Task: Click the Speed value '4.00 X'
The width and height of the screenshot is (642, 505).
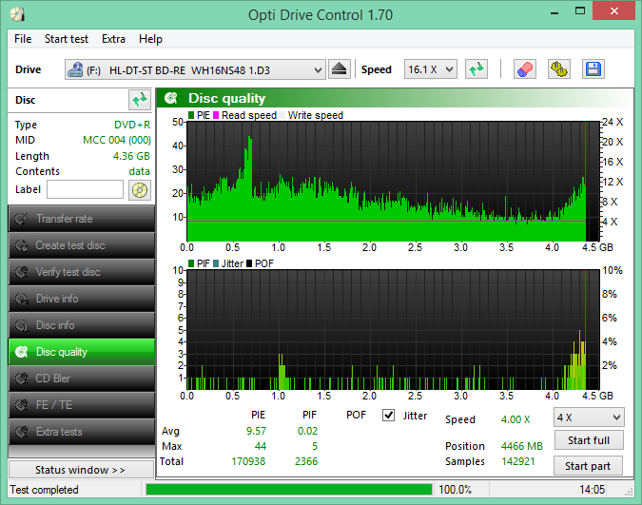Action: pyautogui.click(x=516, y=419)
